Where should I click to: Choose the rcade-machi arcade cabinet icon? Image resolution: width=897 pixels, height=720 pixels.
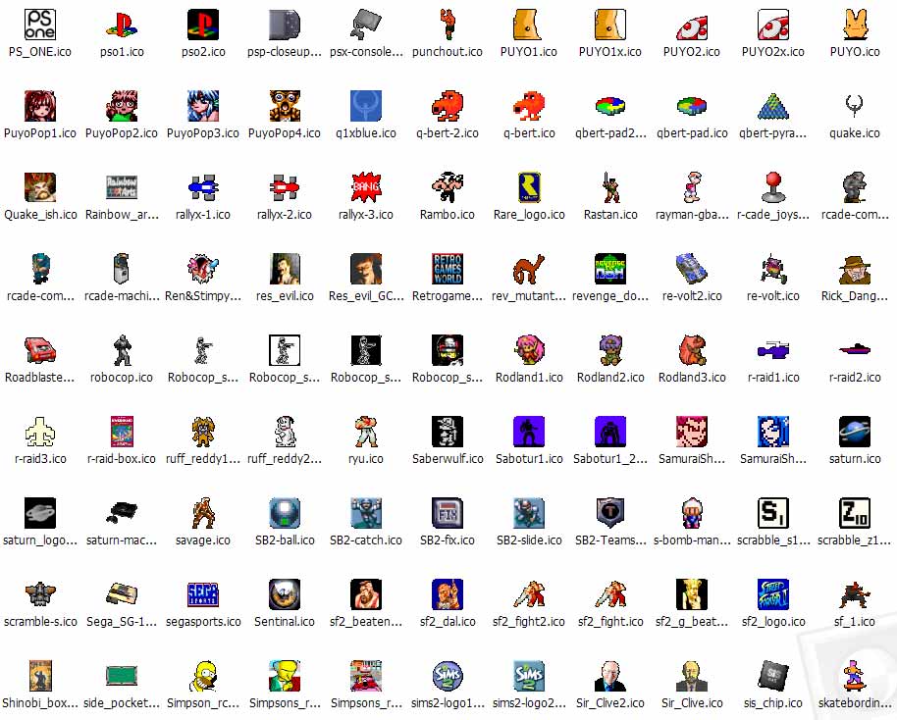(122, 269)
